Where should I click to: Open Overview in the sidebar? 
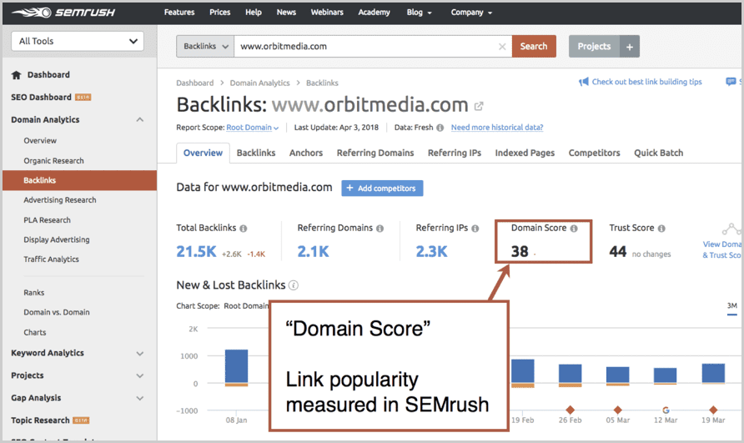point(40,141)
